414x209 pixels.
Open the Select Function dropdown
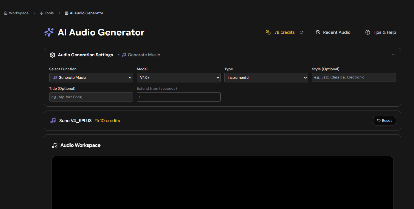coord(91,78)
